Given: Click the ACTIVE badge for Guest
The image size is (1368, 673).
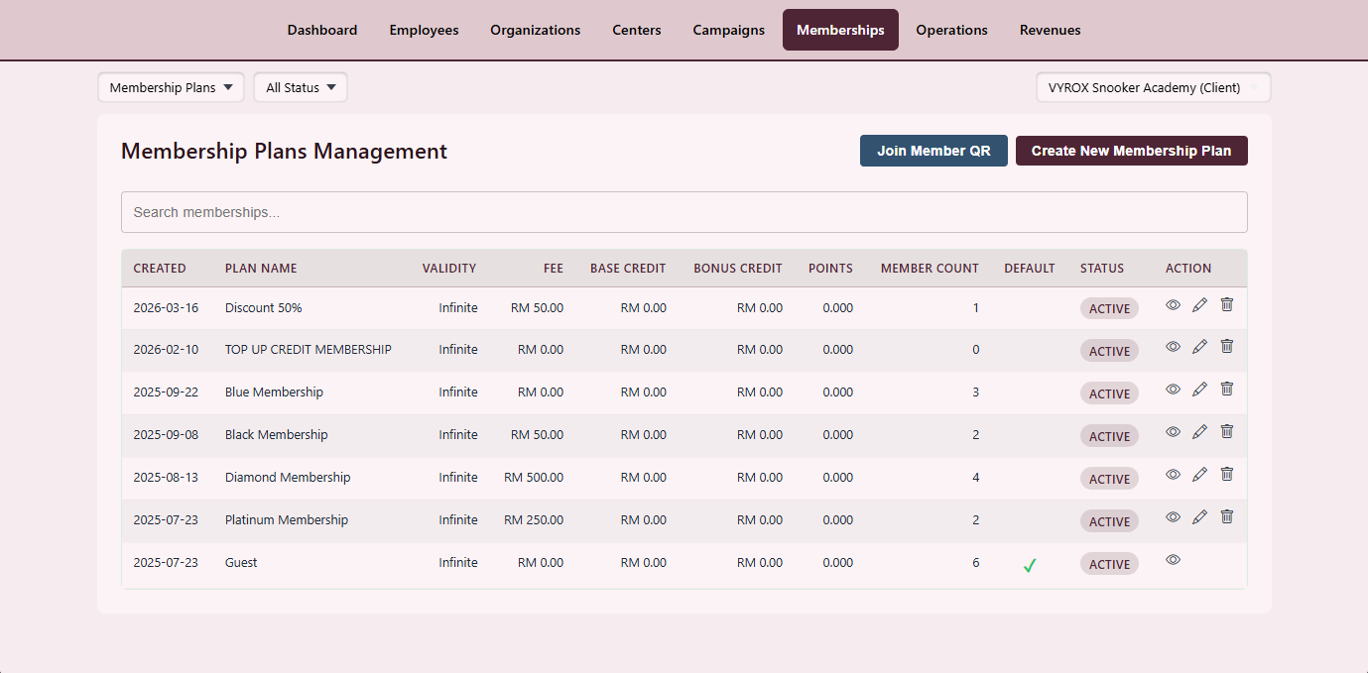Looking at the screenshot, I should [1109, 564].
